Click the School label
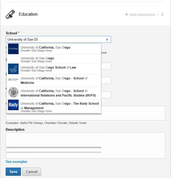 [12, 33]
